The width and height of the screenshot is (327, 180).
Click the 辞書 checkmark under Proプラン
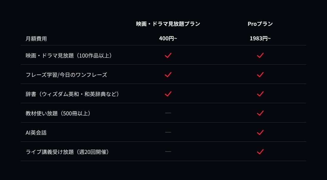(x=260, y=94)
